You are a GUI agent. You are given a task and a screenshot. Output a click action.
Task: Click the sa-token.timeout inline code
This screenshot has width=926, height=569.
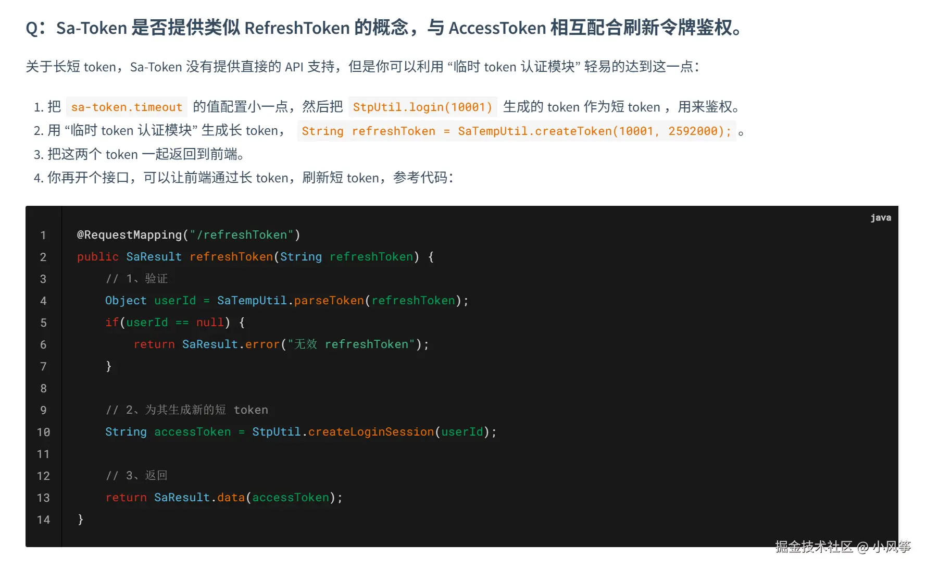pos(127,107)
